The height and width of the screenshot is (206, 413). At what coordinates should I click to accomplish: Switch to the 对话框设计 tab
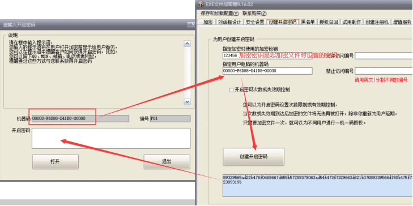point(229,22)
